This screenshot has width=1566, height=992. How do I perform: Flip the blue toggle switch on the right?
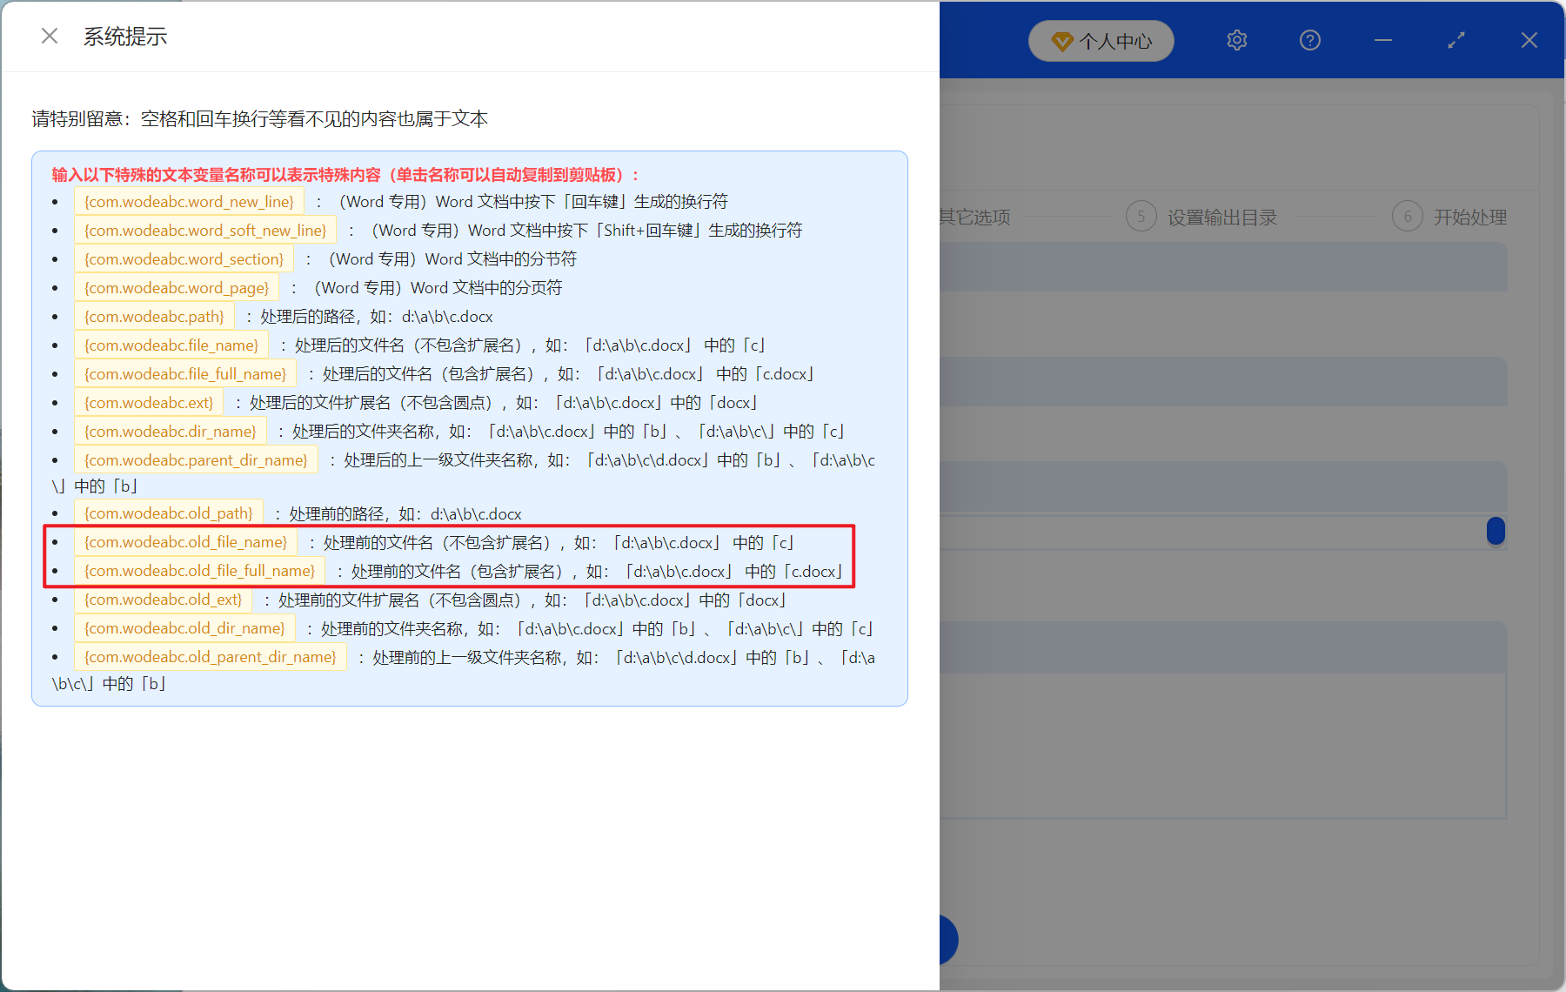(x=1496, y=532)
